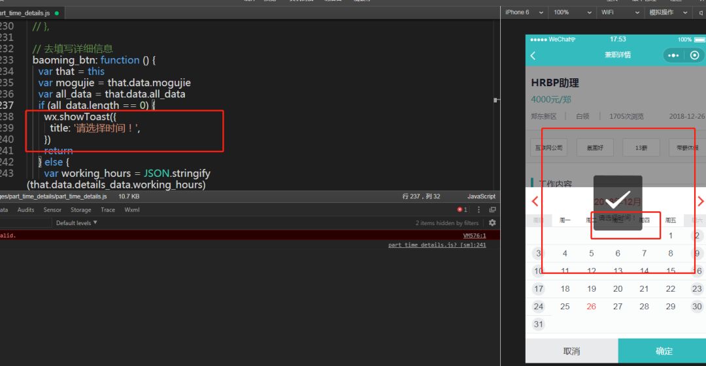Click the HRBP助理 job title
706x366 pixels.
tap(555, 84)
